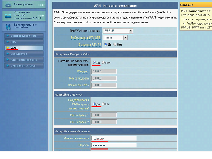212x159 pixels.
Task: Select Да for Включить UPnP
Action: (x=106, y=44)
